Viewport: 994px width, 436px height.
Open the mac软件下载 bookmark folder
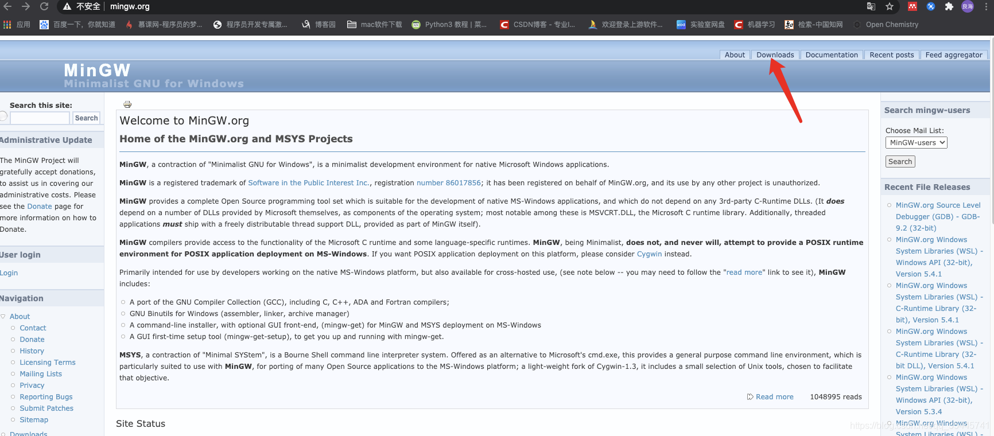(375, 25)
